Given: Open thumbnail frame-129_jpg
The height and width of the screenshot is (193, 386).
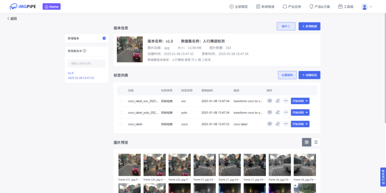Looking at the screenshot, I should pos(180,165).
